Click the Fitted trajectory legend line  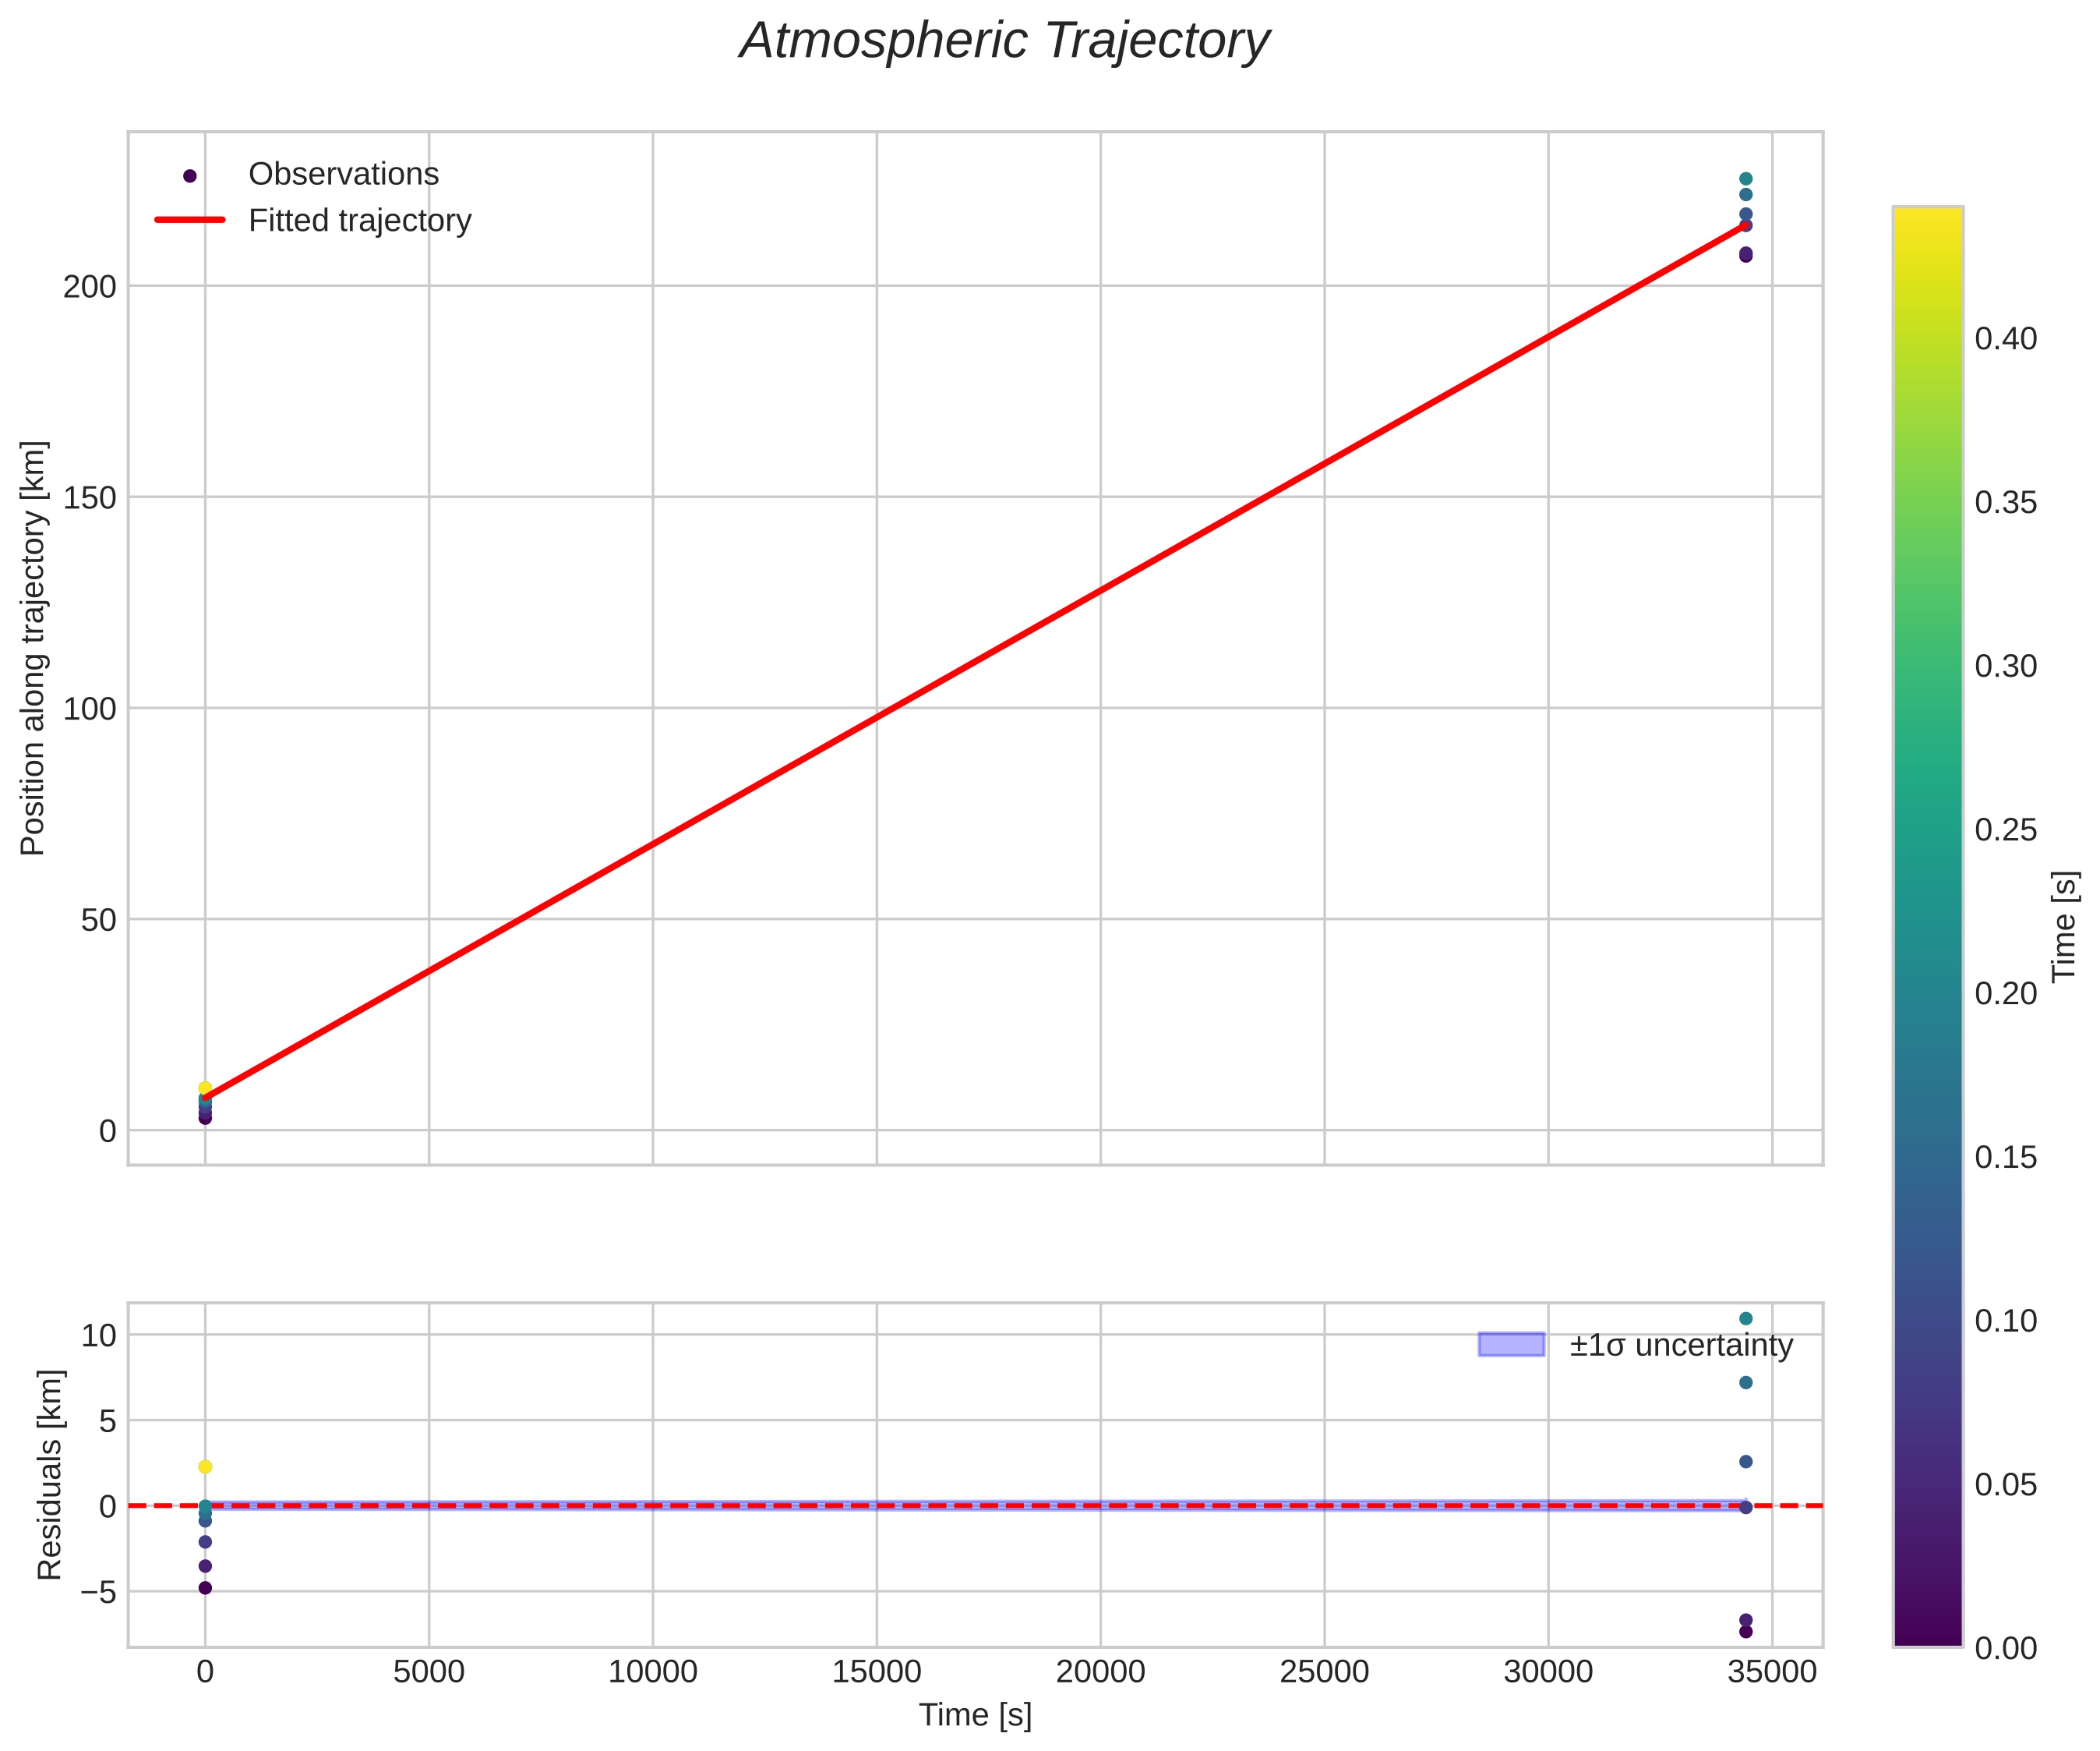point(190,220)
